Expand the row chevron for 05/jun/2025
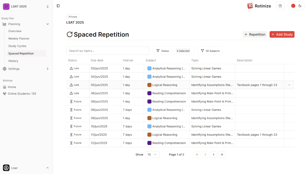 pos(289,85)
